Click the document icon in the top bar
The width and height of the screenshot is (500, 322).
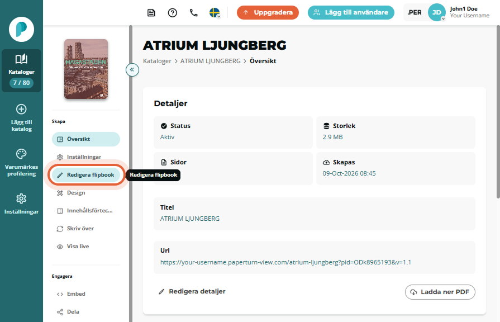[151, 13]
